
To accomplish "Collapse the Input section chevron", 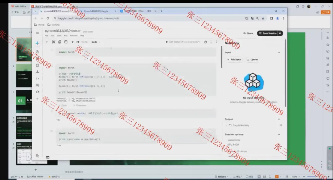I will tap(279, 52).
